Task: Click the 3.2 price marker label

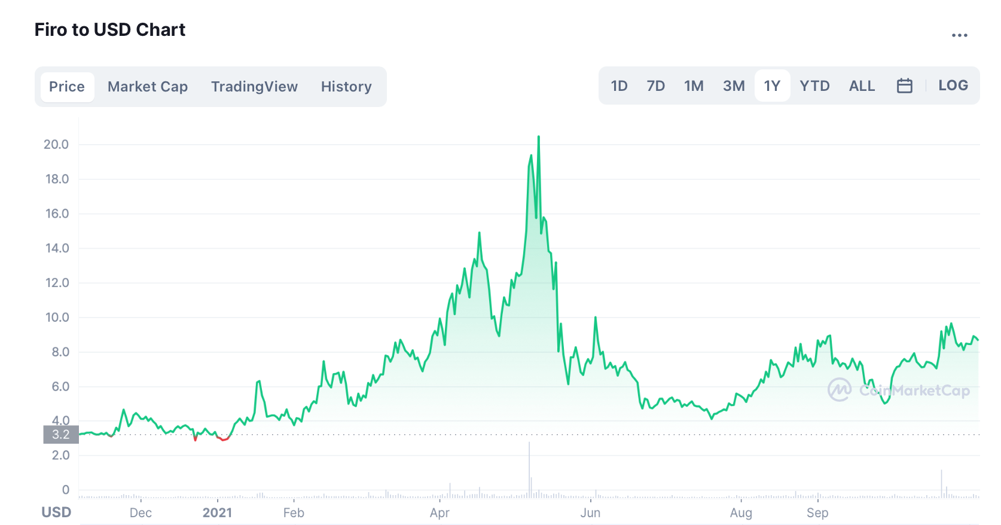Action: [61, 435]
